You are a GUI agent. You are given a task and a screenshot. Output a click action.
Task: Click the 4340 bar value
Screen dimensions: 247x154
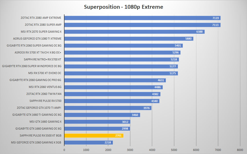click(x=154, y=101)
